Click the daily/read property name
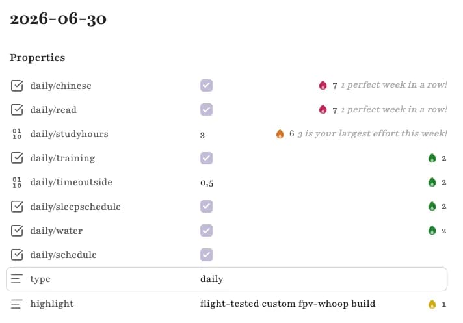Image resolution: width=463 pixels, height=323 pixels. 53,110
